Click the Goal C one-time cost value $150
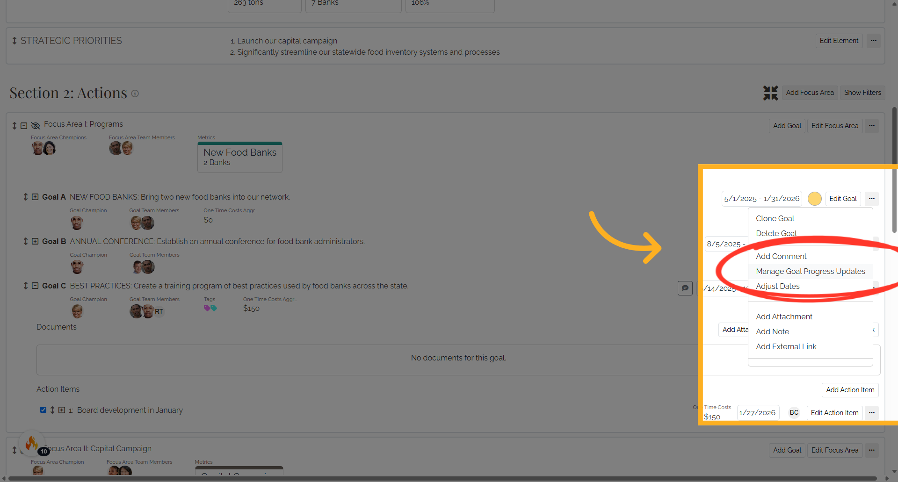898x482 pixels. [x=251, y=309]
